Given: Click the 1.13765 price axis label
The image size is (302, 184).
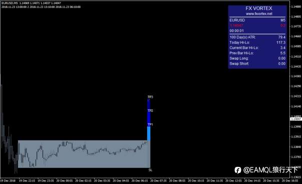Looking at the screenshot, I should pos(296,157).
